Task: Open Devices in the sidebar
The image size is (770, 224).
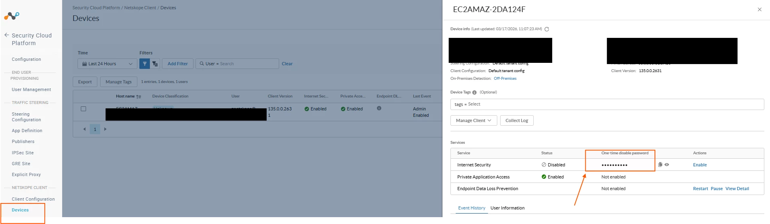Action: tap(20, 210)
